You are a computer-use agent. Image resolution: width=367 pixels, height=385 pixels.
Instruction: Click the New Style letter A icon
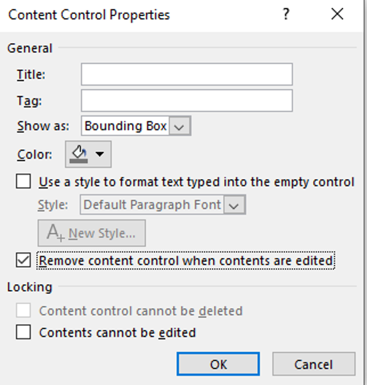coord(55,233)
